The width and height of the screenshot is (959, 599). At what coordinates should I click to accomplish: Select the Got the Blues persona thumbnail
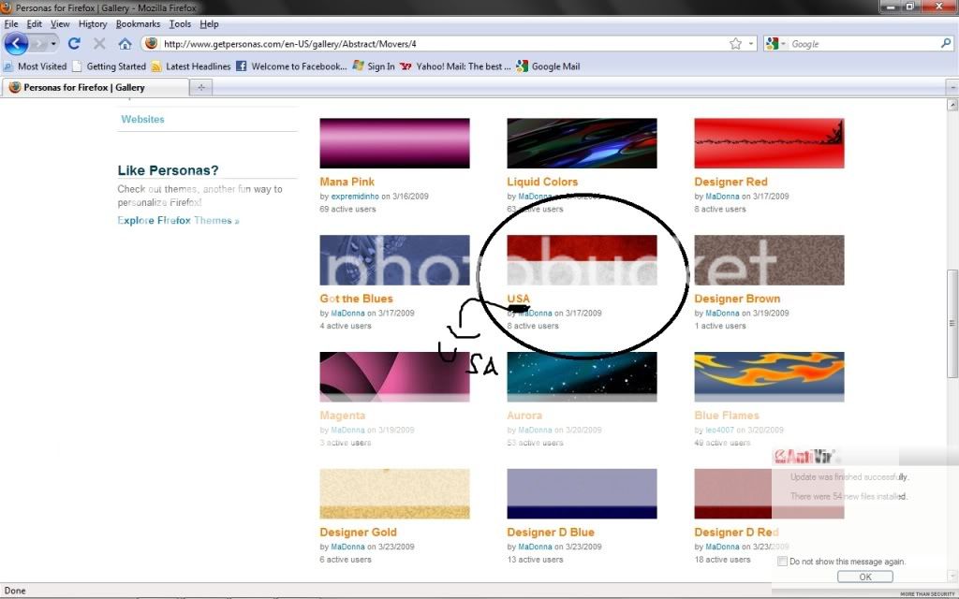coord(394,260)
